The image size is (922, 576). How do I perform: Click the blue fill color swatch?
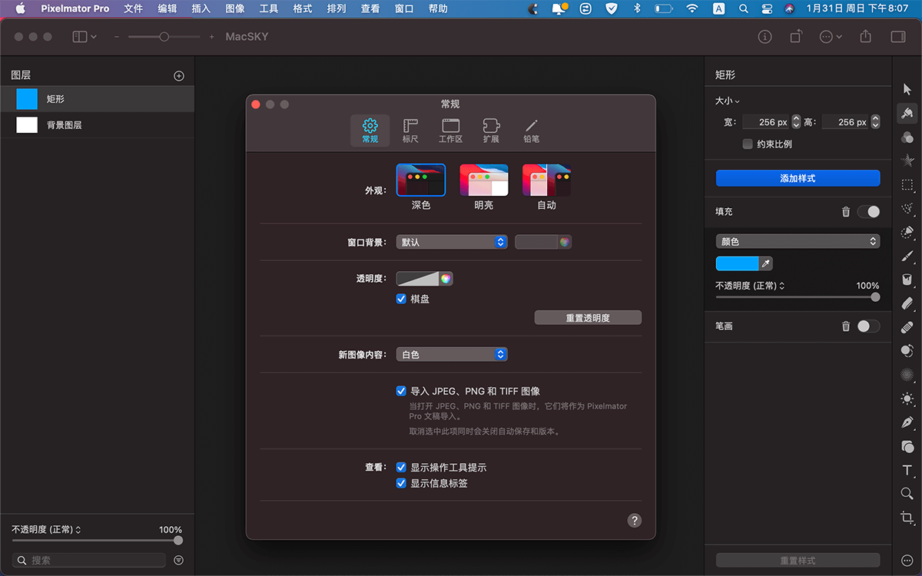coord(737,263)
